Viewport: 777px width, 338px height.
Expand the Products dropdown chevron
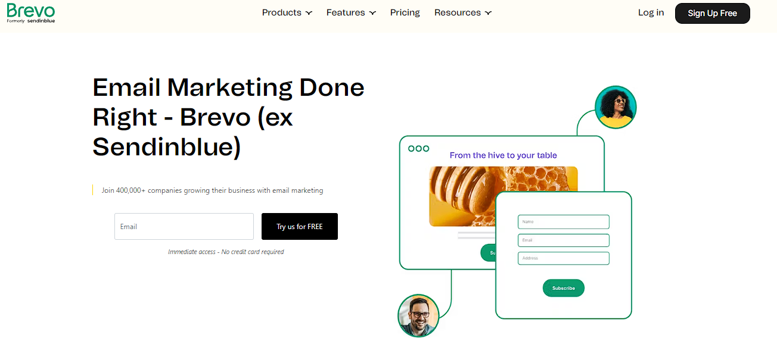click(309, 13)
